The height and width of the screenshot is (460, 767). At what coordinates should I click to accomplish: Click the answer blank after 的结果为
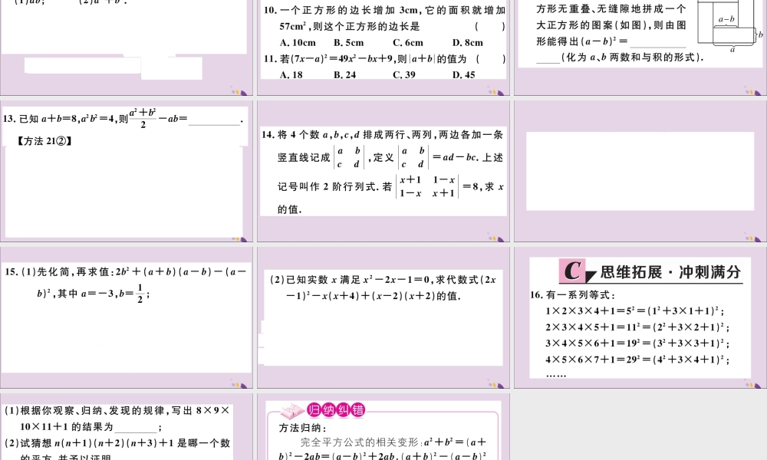136,427
